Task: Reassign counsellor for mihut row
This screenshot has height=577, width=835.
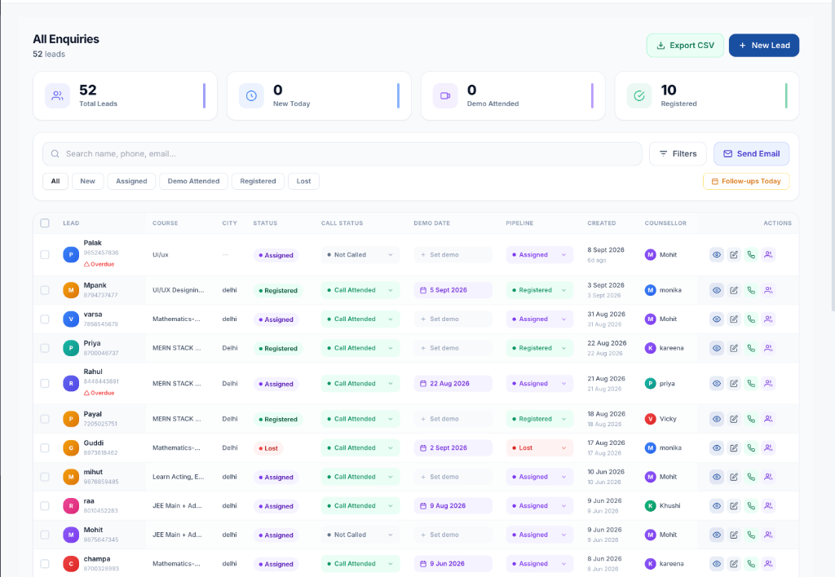Action: pos(768,477)
